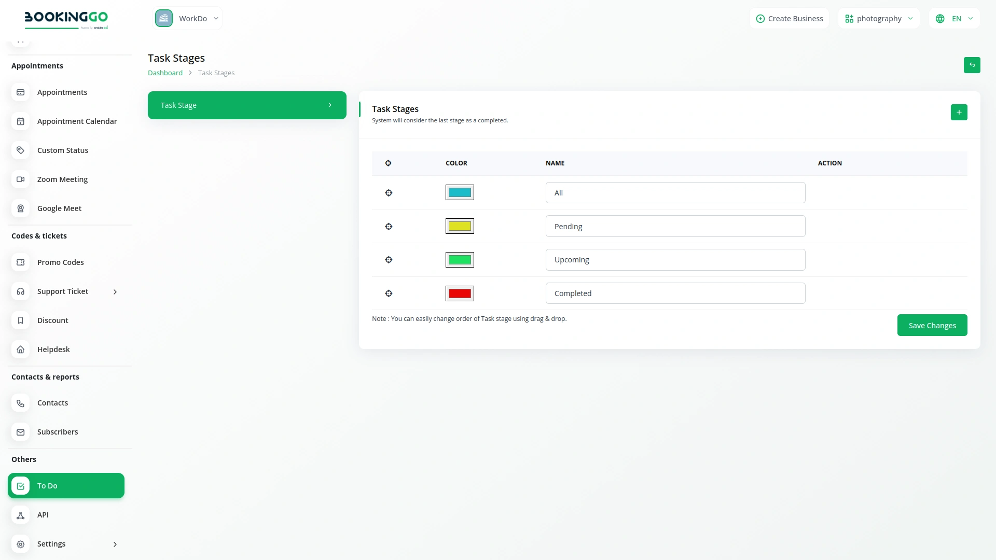Expand the Support Ticket submenu
This screenshot has width=996, height=560.
point(115,291)
